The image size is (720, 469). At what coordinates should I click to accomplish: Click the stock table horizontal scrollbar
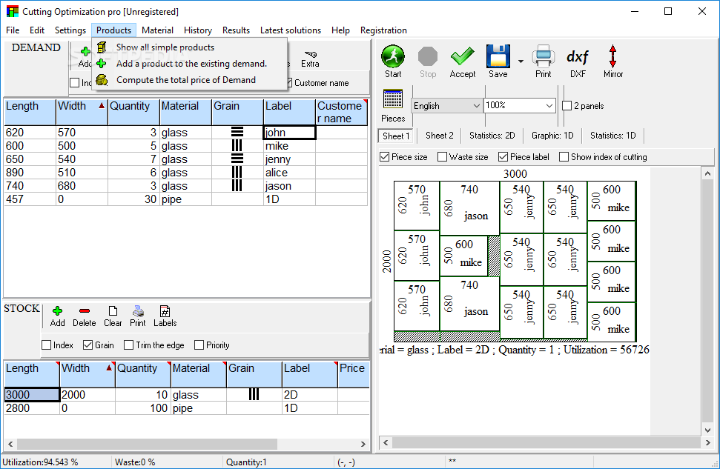point(147,445)
